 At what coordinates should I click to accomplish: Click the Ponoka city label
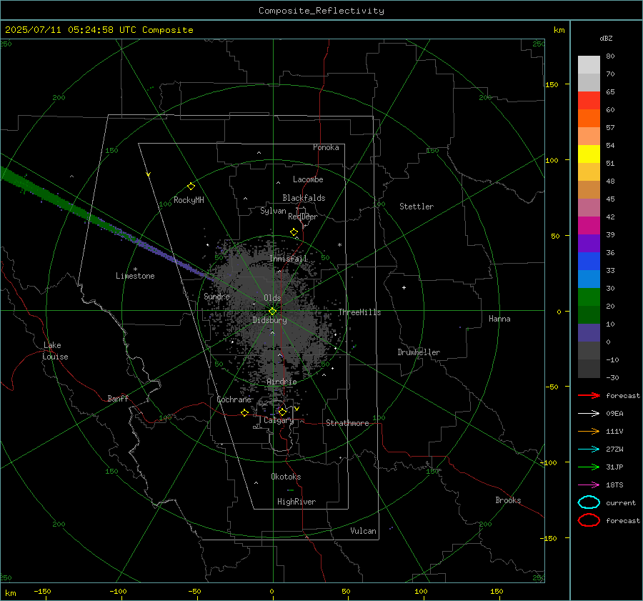[326, 147]
